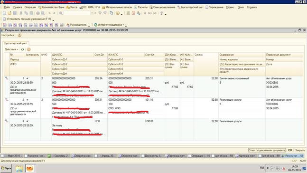Image resolution: width=307 pixels, height=173 pixels.
Task: Click the calculator icon in top toolbar
Action: 128,13
